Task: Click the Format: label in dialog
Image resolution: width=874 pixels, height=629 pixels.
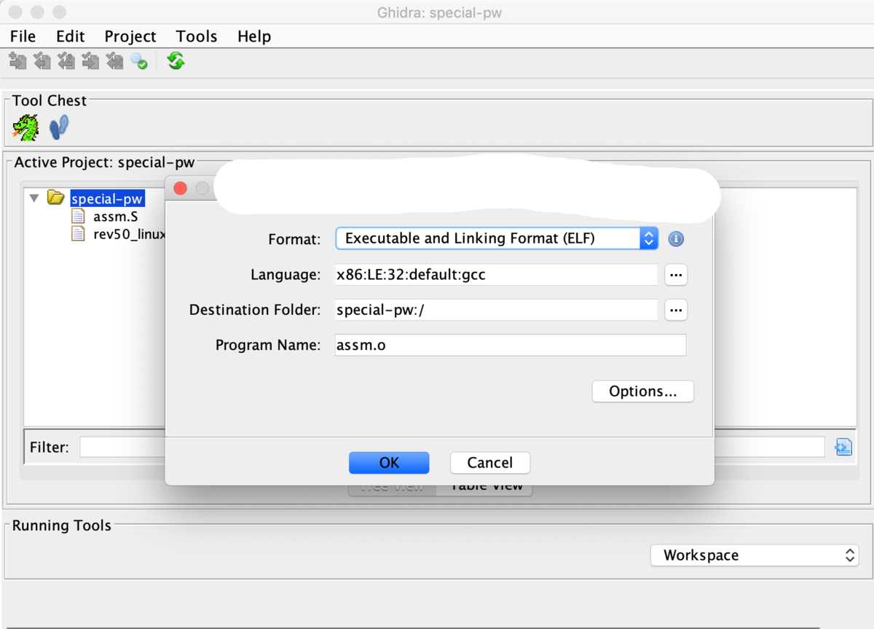Action: (x=294, y=239)
